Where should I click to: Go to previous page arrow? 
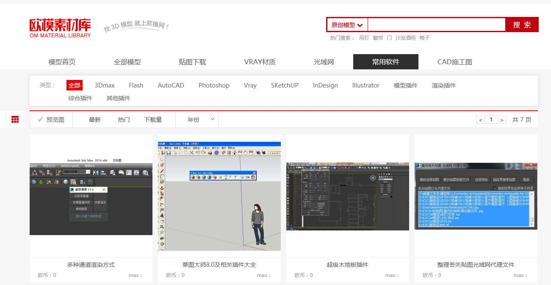481,120
